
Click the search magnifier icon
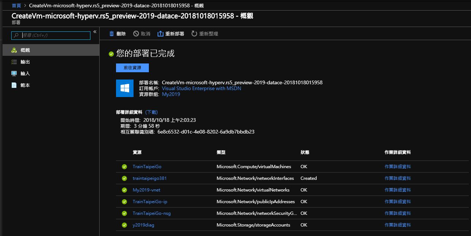[x=16, y=35]
